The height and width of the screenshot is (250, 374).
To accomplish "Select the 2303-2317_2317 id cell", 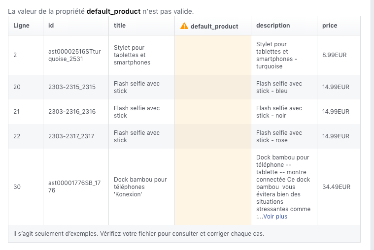I will point(76,136).
